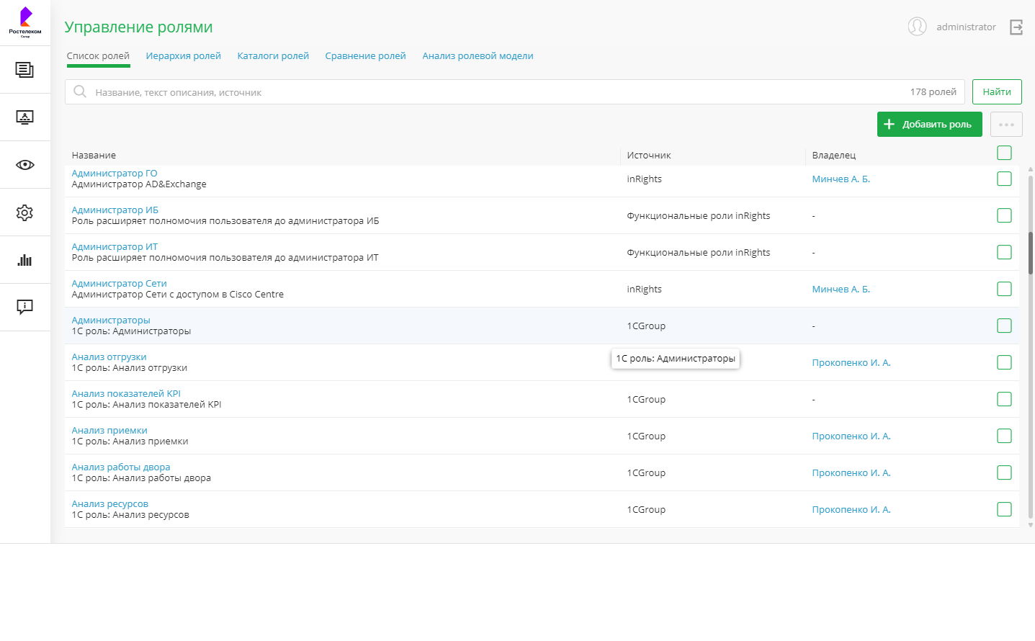Check the box for Администратор ГО row
The width and height of the screenshot is (1035, 641).
tap(1004, 179)
